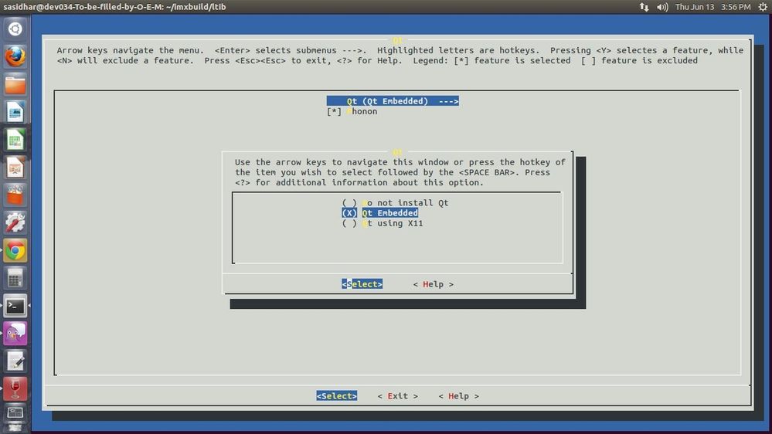Click the text 'Arrow keys navigate the menu.'
Screen dimensions: 772x434
(x=130, y=50)
